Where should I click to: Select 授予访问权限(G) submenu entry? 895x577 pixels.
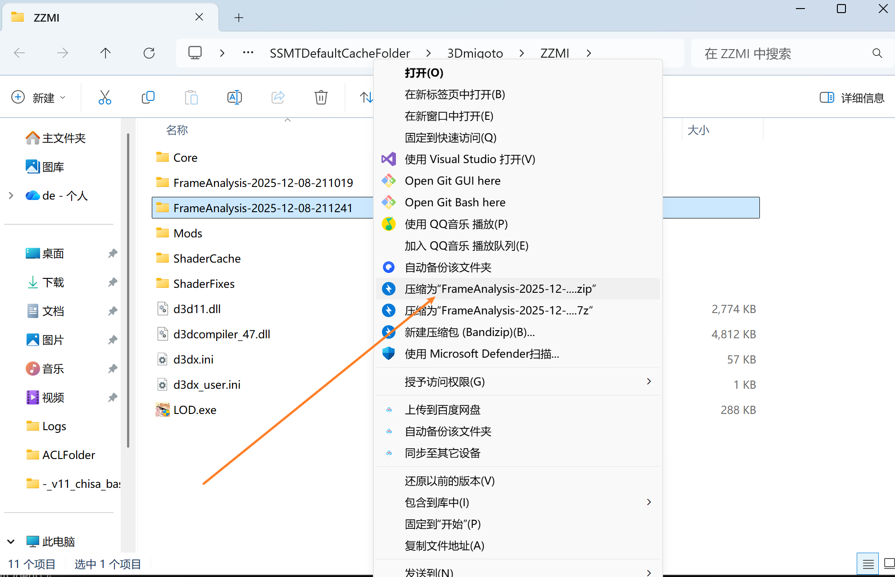pyautogui.click(x=445, y=382)
